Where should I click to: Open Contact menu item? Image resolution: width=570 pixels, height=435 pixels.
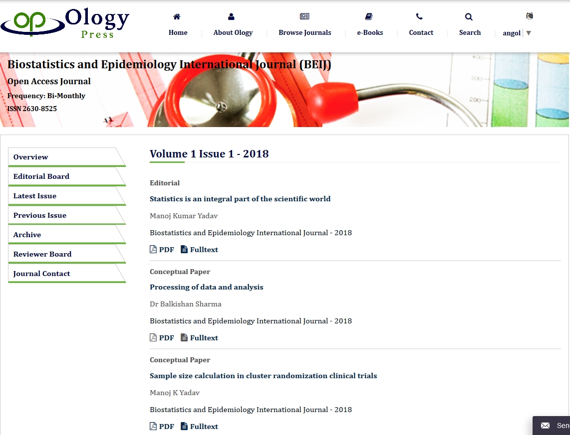(x=421, y=33)
